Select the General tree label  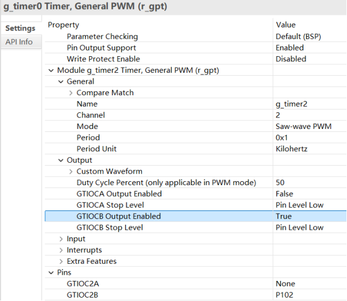(81, 81)
